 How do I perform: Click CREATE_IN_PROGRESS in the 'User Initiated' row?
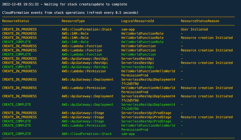tap(19, 29)
